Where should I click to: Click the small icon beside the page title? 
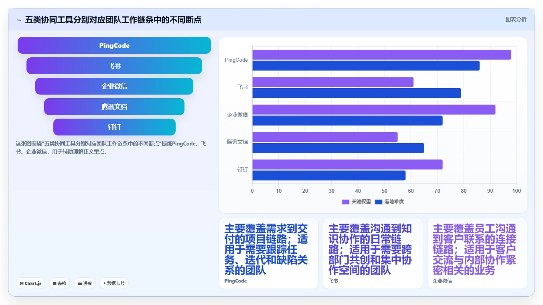(19, 20)
